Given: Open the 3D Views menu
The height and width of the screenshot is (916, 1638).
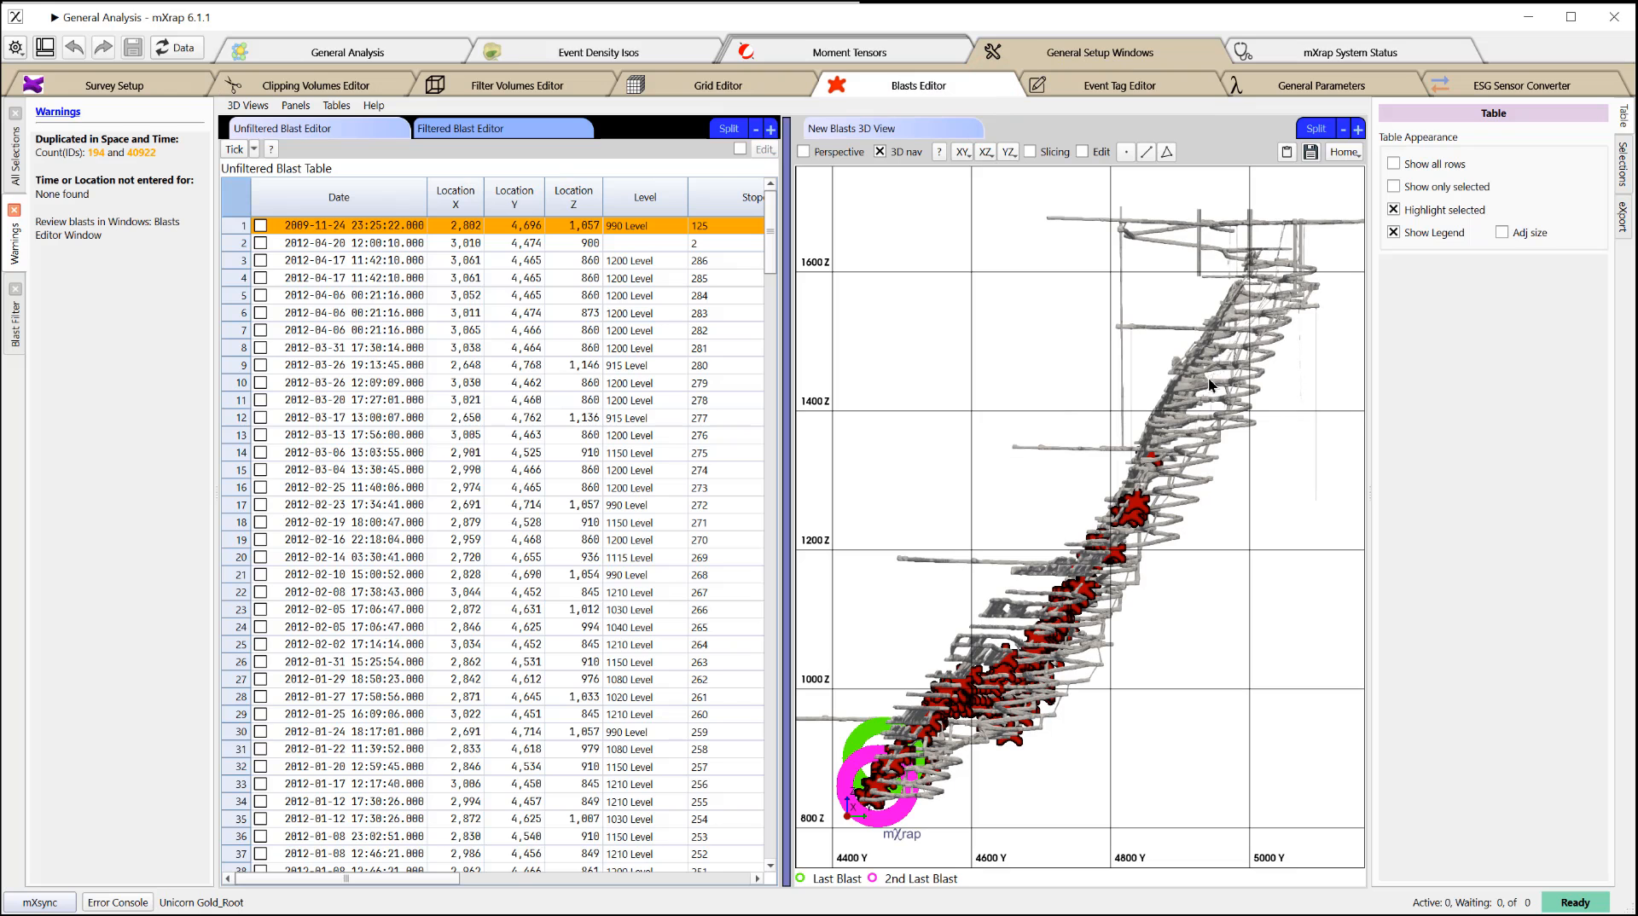Looking at the screenshot, I should click(247, 106).
